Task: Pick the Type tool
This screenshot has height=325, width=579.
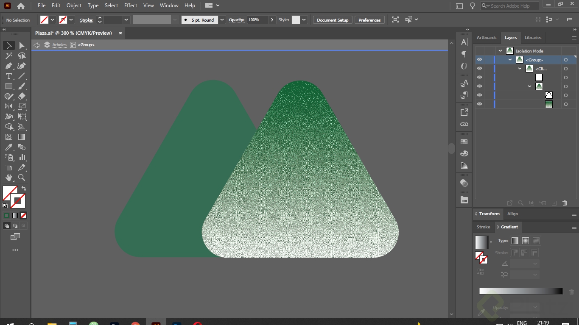Action: [x=8, y=76]
